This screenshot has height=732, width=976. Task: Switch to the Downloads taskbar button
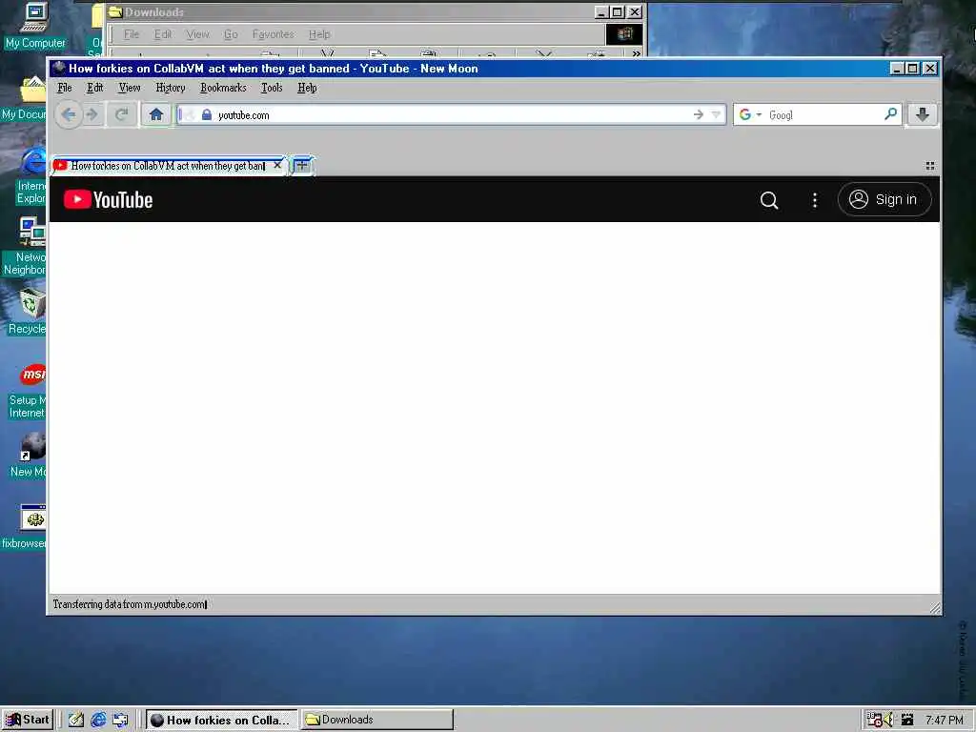pos(377,721)
